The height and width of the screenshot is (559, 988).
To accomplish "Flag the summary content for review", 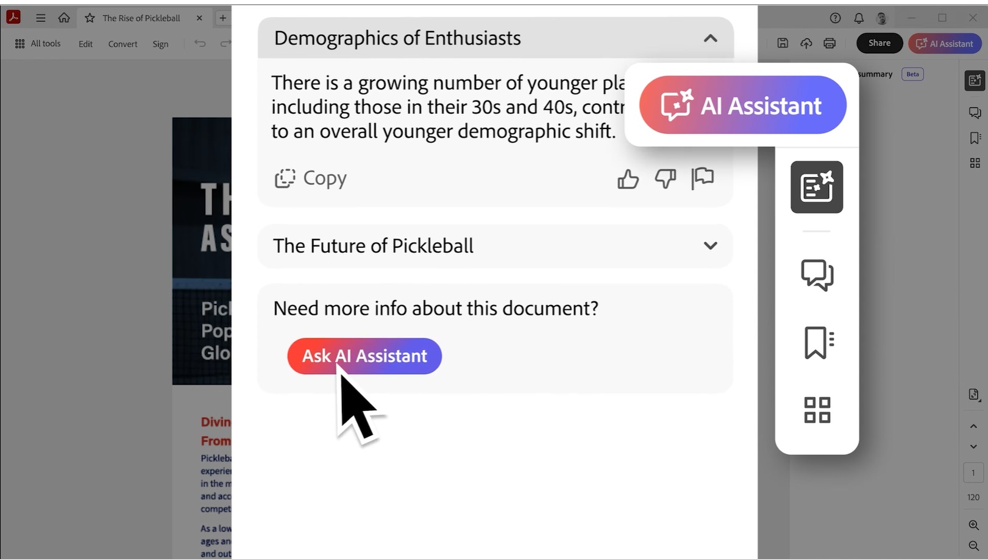I will [702, 178].
